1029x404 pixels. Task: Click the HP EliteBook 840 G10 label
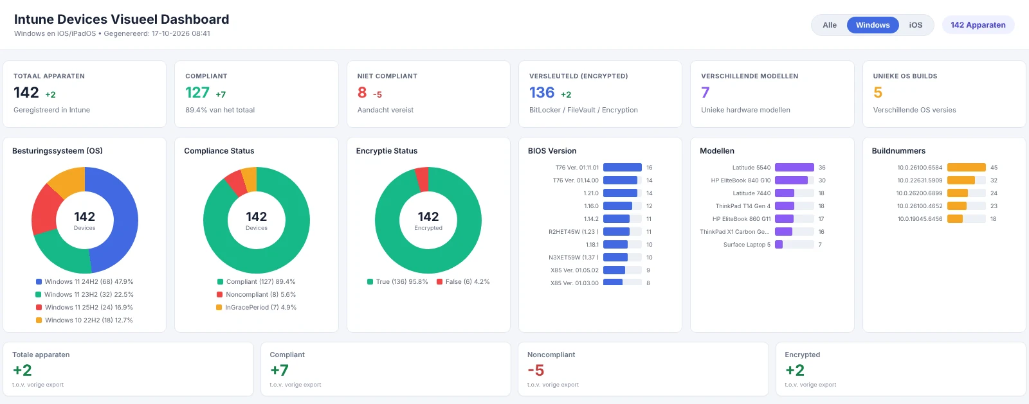point(741,180)
